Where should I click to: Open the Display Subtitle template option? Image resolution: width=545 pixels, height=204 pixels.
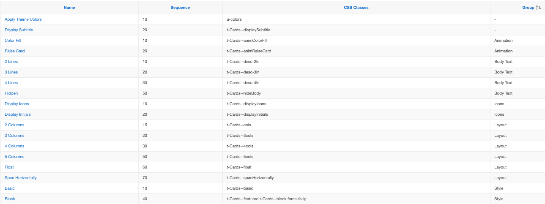19,30
